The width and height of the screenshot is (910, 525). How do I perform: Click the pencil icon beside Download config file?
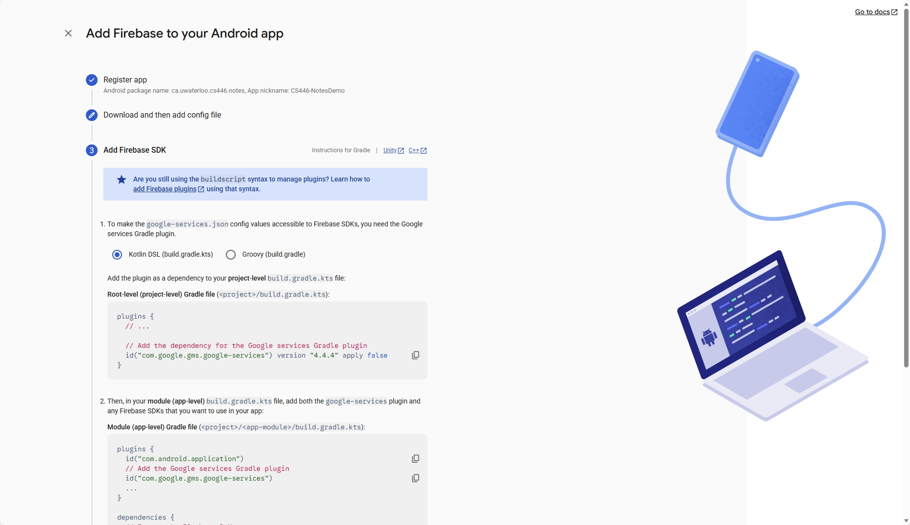[92, 115]
